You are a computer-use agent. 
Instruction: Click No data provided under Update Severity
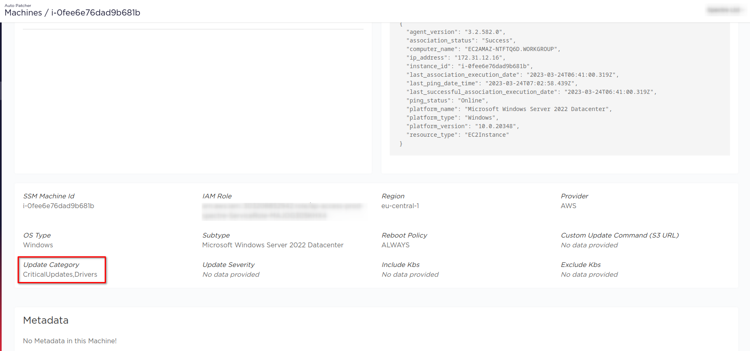(x=231, y=274)
